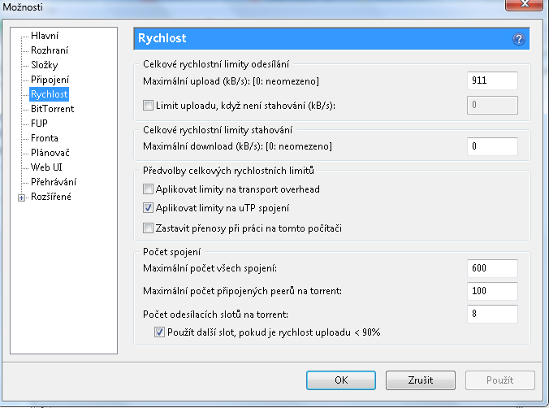The width and height of the screenshot is (549, 408).
Task: Click the OK button
Action: [341, 380]
